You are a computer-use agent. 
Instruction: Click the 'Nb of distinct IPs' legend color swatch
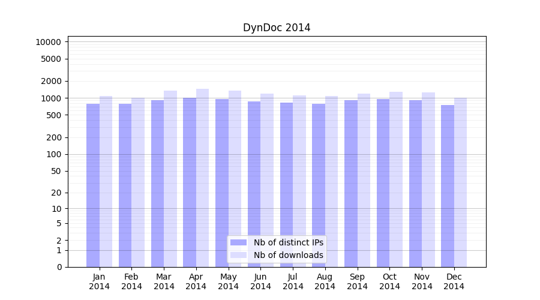238,242
